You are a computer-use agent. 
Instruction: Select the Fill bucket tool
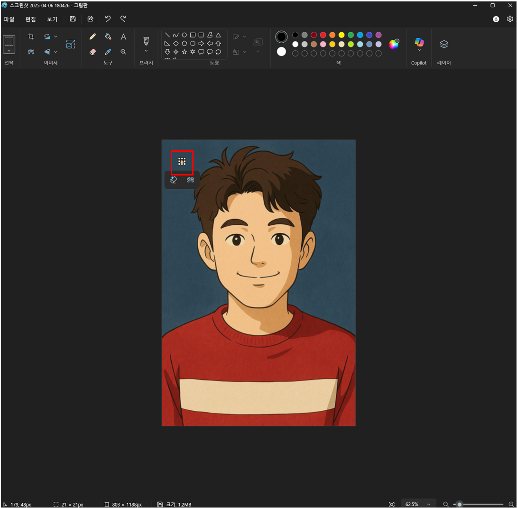pyautogui.click(x=108, y=37)
